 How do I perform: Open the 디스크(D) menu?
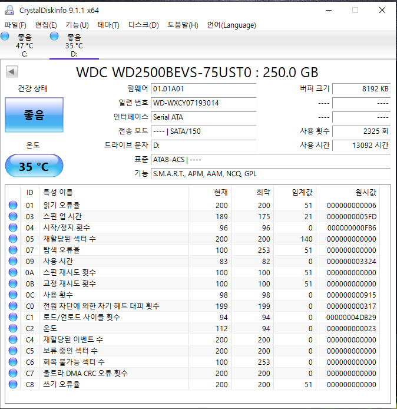(x=143, y=25)
